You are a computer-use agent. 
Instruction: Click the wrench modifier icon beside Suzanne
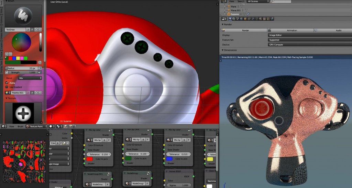coord(248,14)
